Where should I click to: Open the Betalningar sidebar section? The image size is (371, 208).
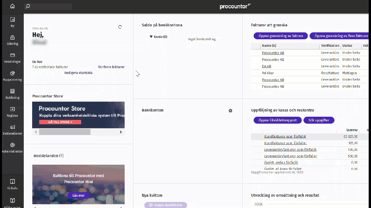pos(12,58)
